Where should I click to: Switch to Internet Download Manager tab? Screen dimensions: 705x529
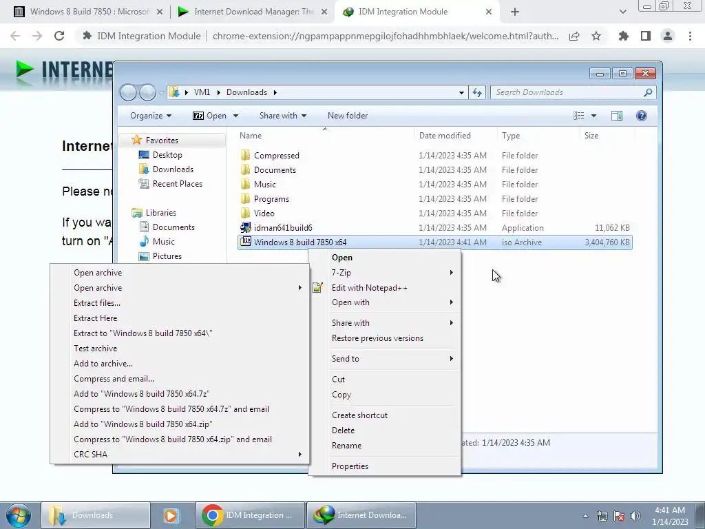pyautogui.click(x=253, y=12)
